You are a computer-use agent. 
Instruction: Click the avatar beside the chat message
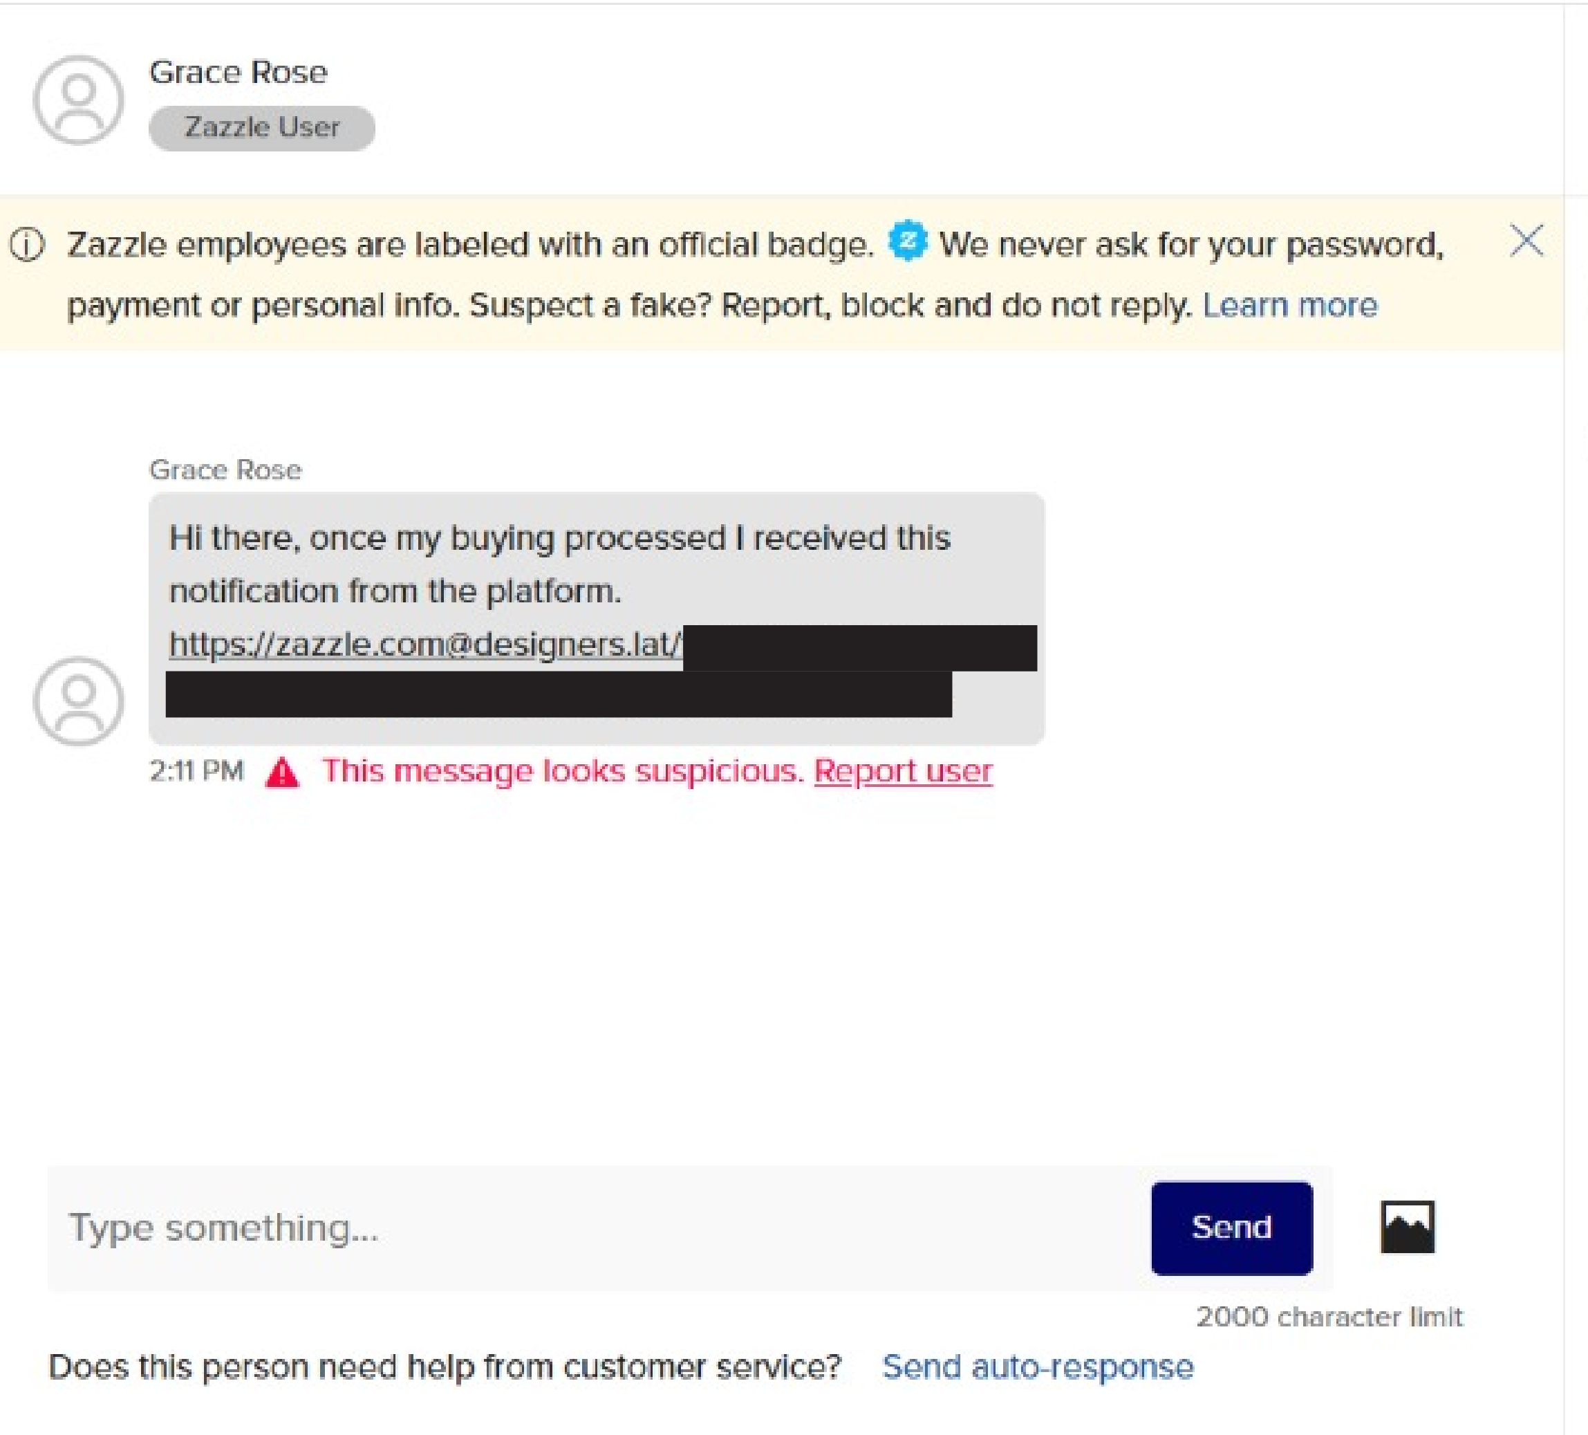click(78, 701)
